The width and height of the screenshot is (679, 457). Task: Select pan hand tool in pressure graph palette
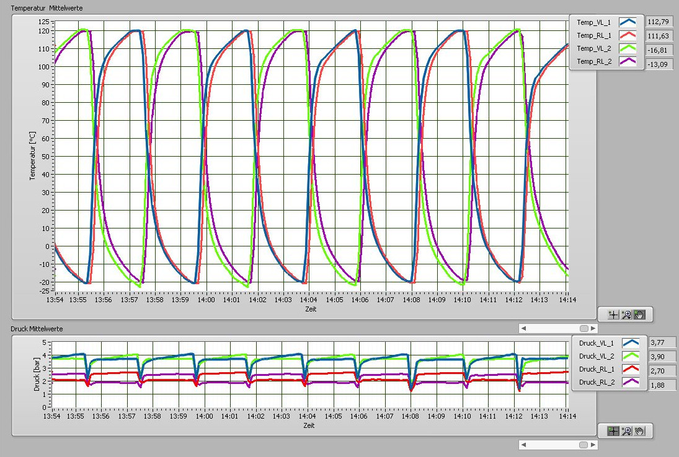tap(639, 431)
